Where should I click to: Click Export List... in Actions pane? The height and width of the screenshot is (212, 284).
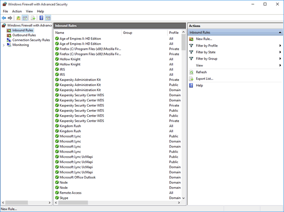pos(204,79)
